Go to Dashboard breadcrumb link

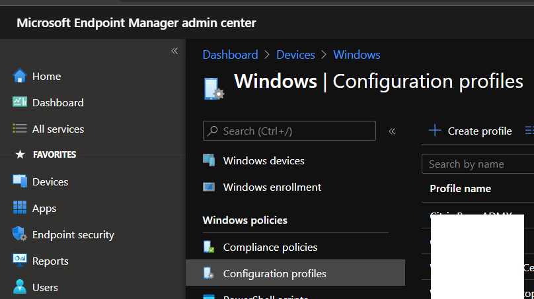tap(230, 55)
